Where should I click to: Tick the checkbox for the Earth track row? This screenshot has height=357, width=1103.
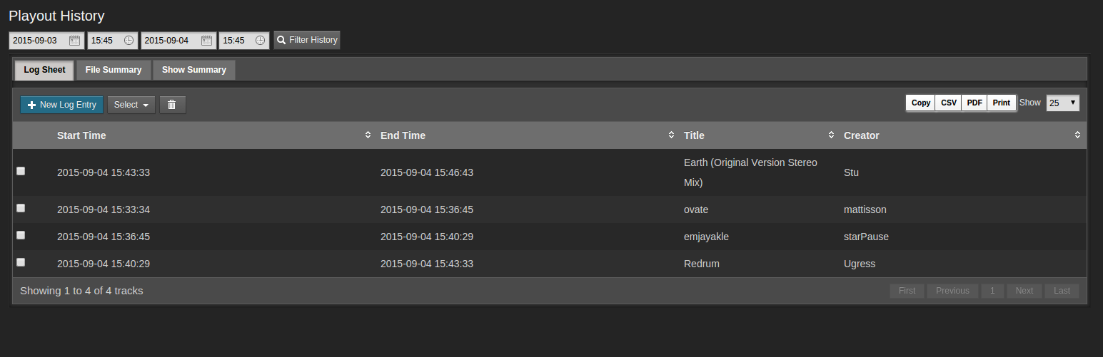tap(21, 171)
